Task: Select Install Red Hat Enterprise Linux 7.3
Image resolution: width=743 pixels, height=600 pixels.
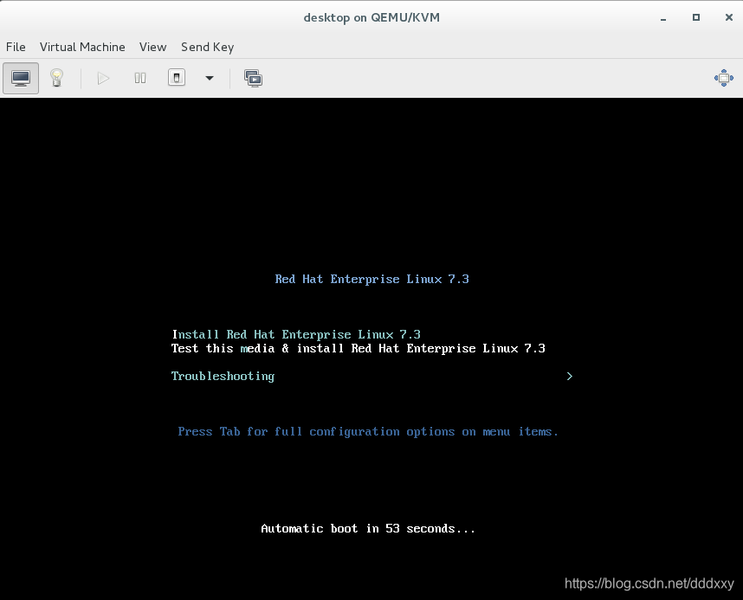Action: click(x=297, y=334)
